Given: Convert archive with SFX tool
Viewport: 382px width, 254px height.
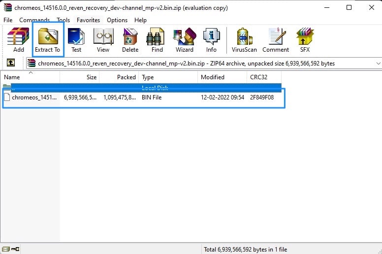Looking at the screenshot, I should click(305, 40).
